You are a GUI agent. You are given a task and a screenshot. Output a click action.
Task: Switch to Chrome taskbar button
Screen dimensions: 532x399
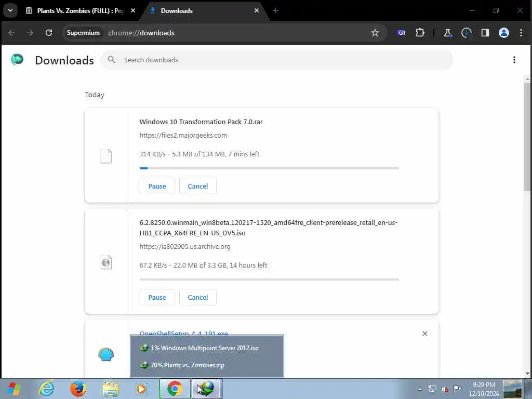tap(175, 389)
